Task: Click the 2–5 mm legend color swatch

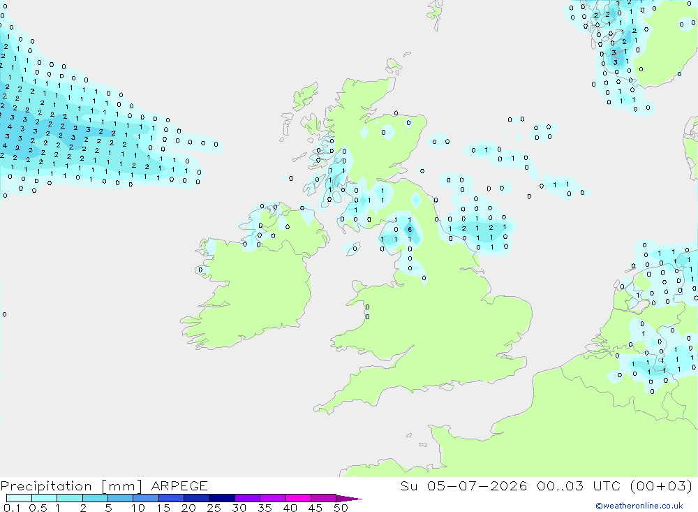Action: (x=95, y=498)
